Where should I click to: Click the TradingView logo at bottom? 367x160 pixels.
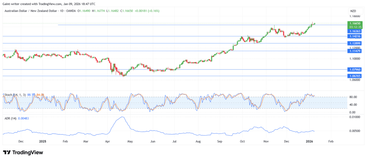click(x=23, y=152)
